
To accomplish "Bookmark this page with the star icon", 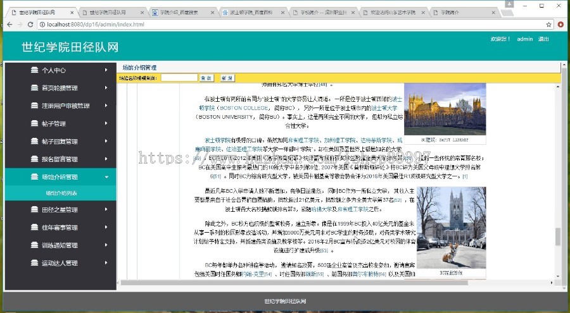I will click(x=548, y=24).
